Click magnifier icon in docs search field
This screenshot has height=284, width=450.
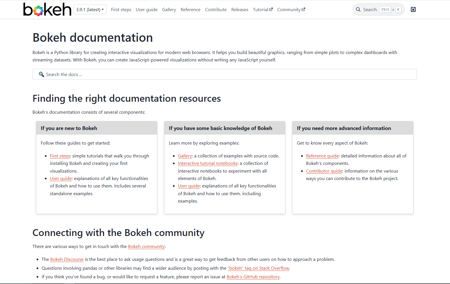41,74
